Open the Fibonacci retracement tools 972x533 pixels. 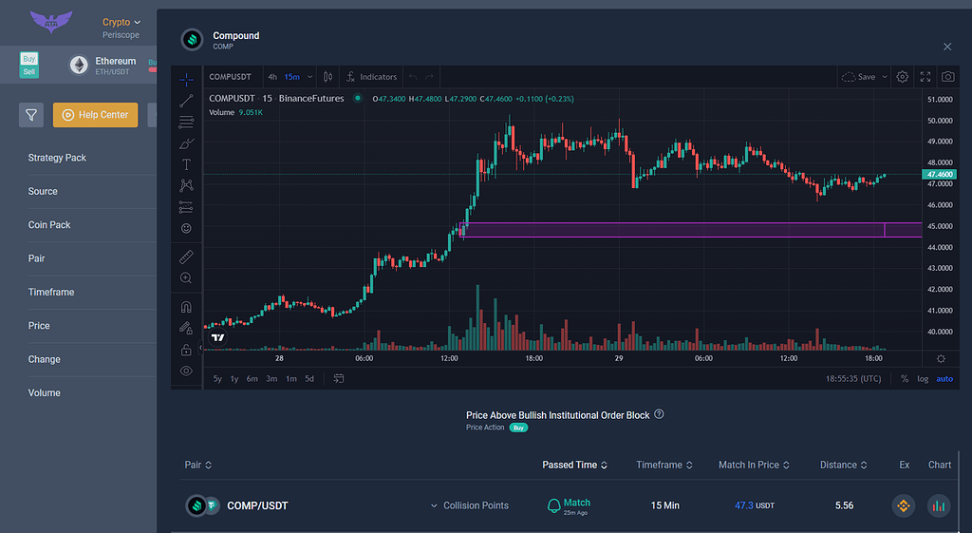186,122
